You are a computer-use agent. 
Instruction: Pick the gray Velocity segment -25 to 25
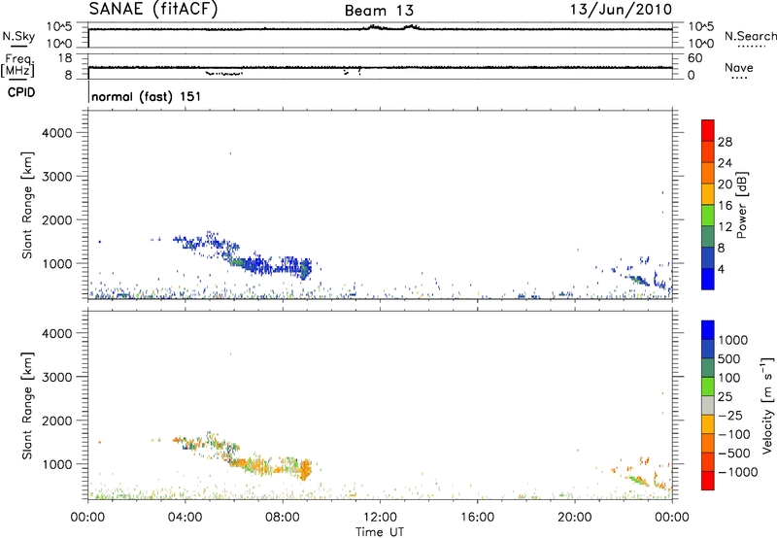click(708, 405)
